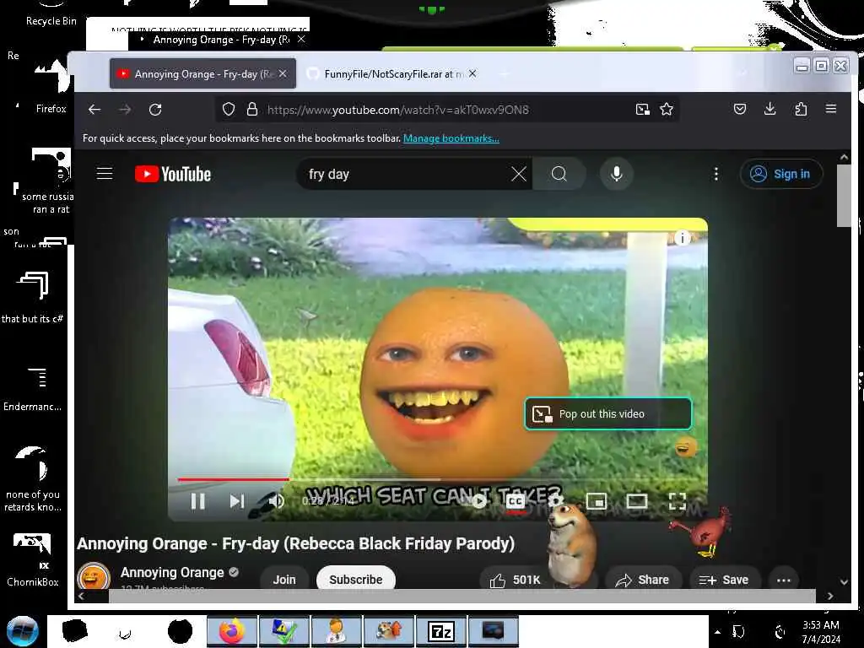Pause the video

(x=197, y=501)
